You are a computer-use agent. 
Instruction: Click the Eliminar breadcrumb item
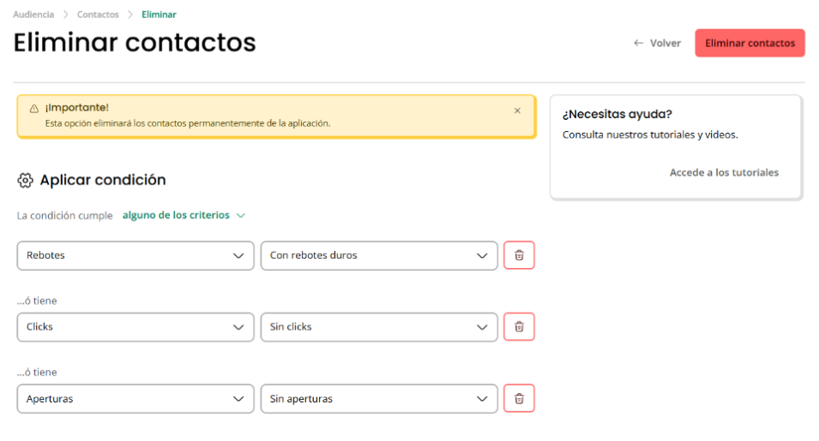click(159, 15)
